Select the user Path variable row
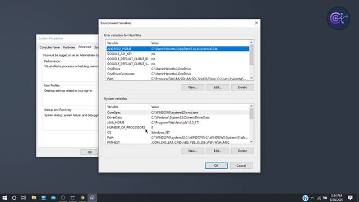Image resolution: width=359 pixels, height=202 pixels. [178, 79]
